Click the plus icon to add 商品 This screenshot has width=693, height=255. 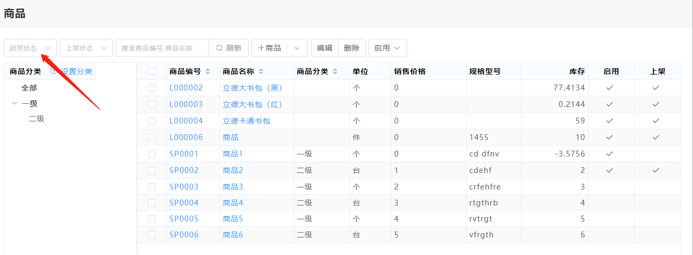click(x=261, y=48)
